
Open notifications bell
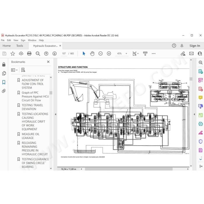coord(182,45)
